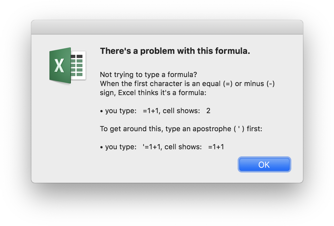
Task: Click the final "=1+1" cell result text
Action: click(216, 147)
